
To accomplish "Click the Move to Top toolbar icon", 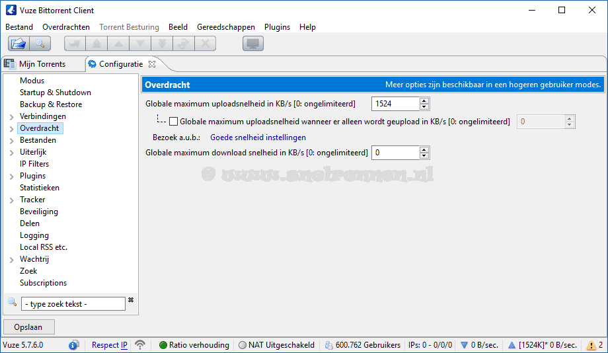I will pyautogui.click(x=96, y=44).
